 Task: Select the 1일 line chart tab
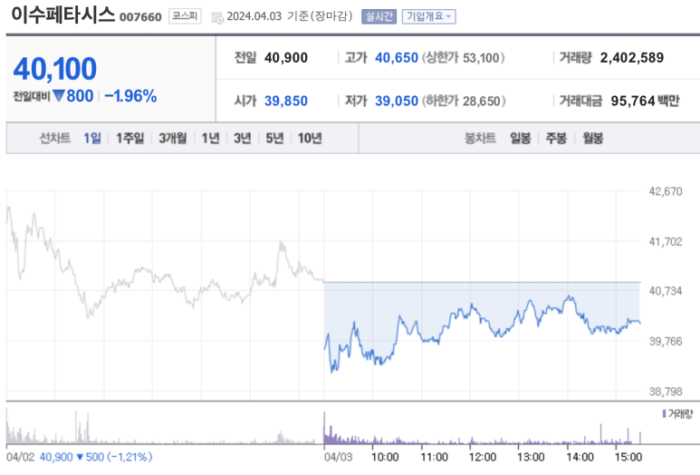(92, 138)
